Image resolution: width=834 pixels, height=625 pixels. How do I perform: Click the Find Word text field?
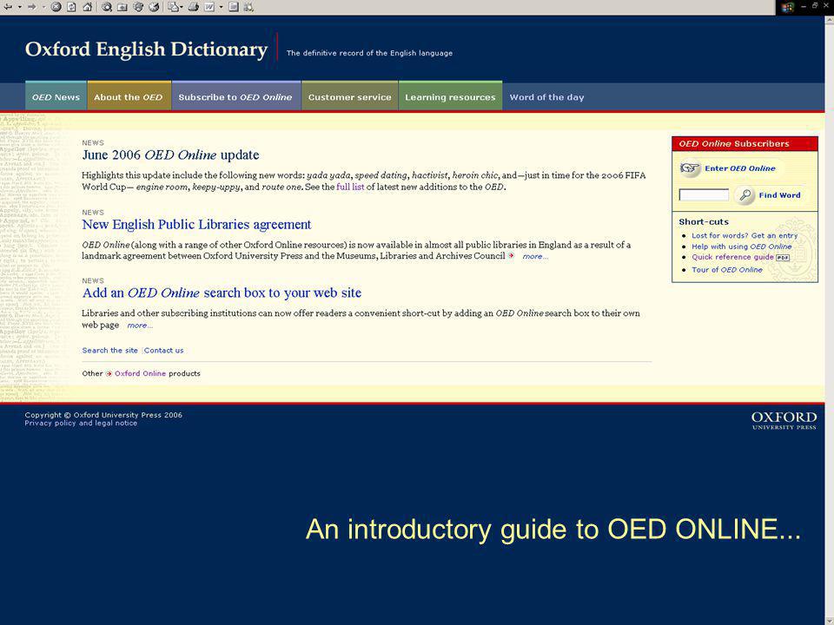tap(704, 195)
